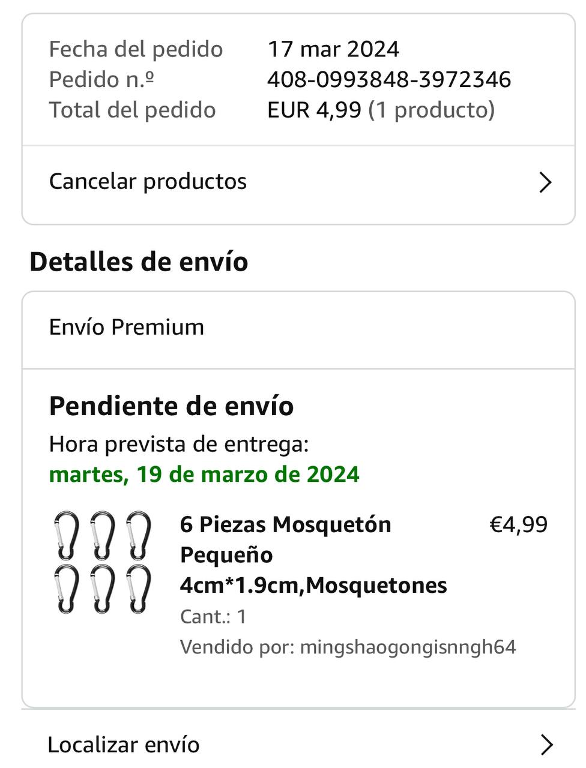Click the Total del pedido label
The height and width of the screenshot is (768, 586).
(x=132, y=110)
